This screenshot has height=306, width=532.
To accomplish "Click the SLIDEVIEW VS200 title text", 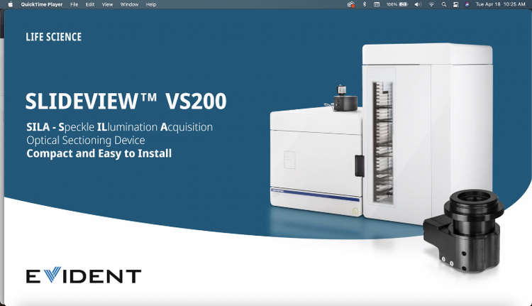I will 126,102.
